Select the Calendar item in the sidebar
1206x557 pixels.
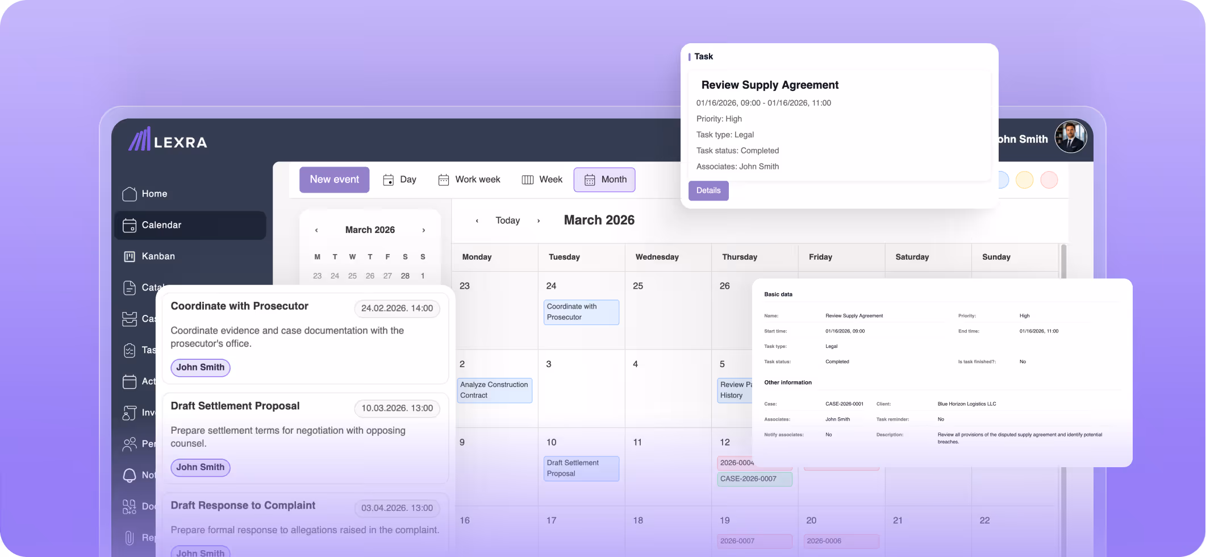tap(190, 225)
